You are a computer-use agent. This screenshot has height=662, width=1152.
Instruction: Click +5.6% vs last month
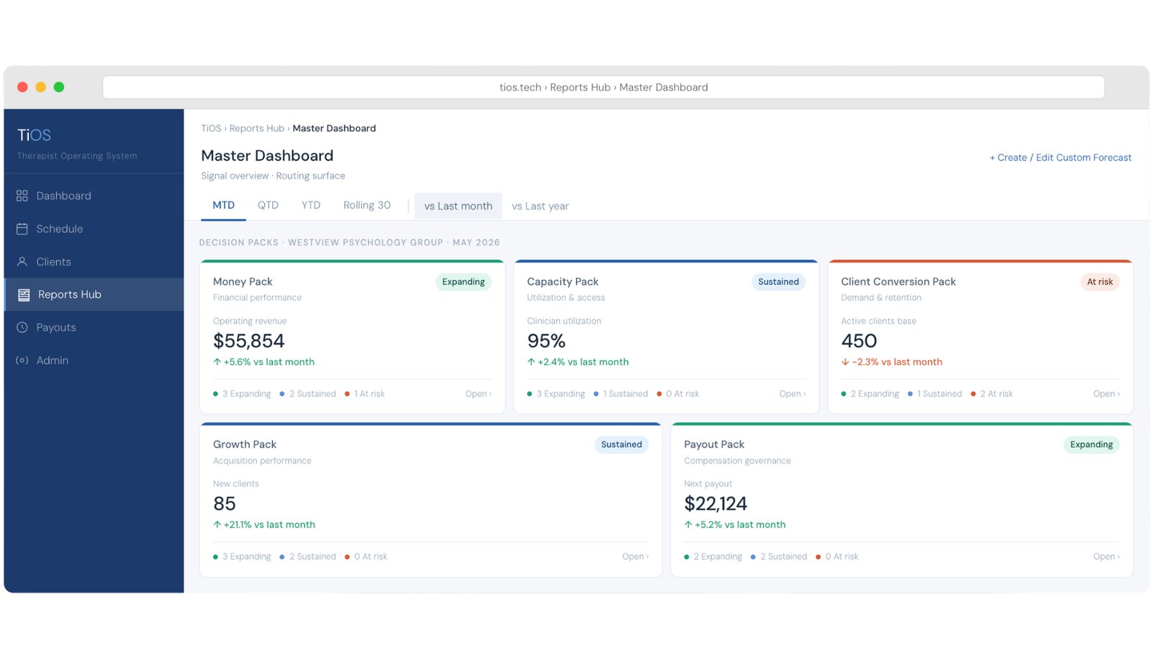[x=264, y=362]
